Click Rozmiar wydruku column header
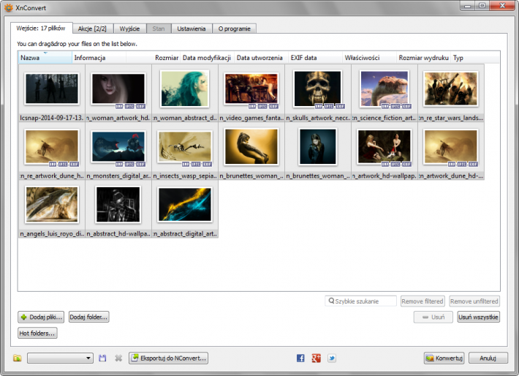Viewport: 519px width, 376px height. (x=423, y=58)
